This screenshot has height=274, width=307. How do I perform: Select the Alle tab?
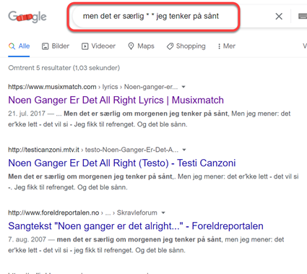[x=19, y=46]
